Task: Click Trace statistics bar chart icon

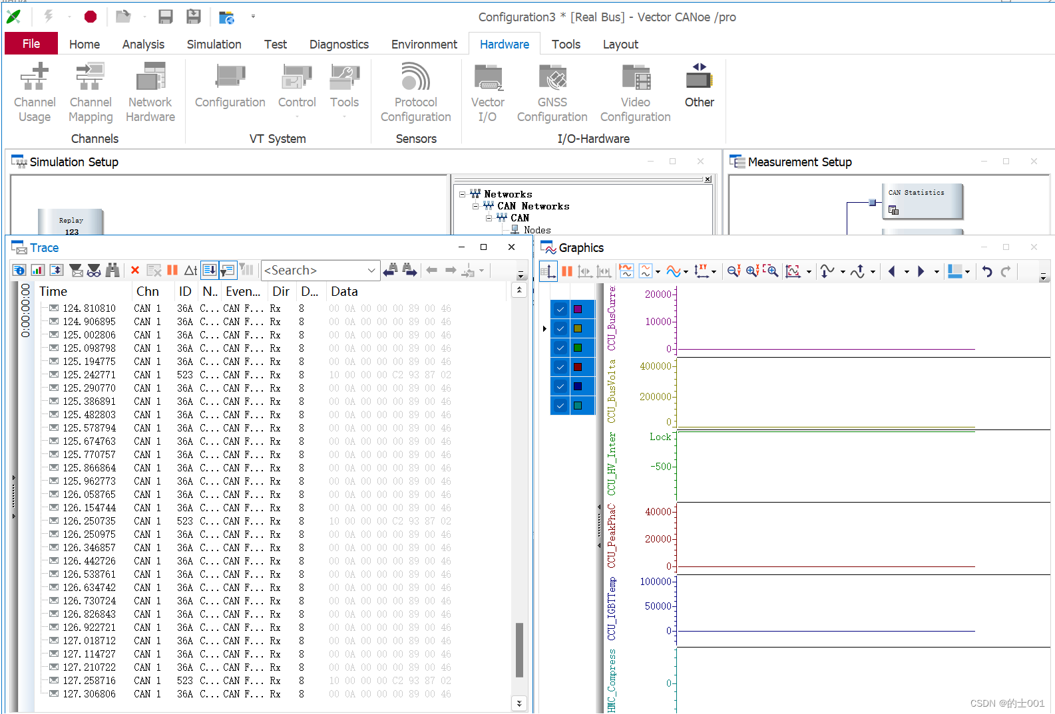Action: point(38,270)
